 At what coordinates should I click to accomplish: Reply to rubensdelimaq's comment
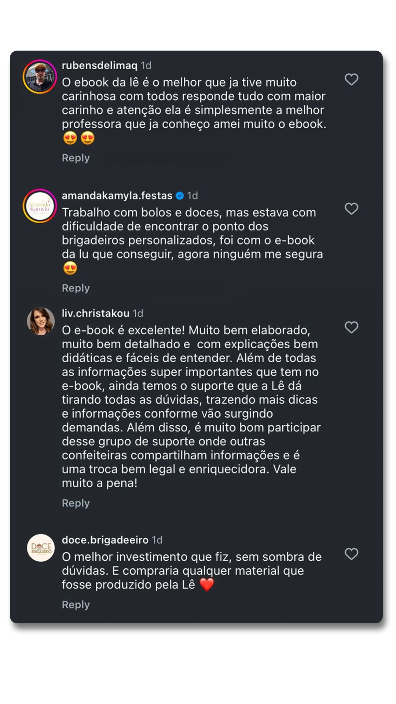coord(76,158)
